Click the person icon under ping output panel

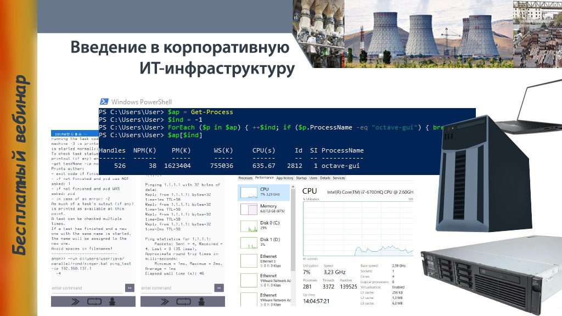click(x=201, y=302)
